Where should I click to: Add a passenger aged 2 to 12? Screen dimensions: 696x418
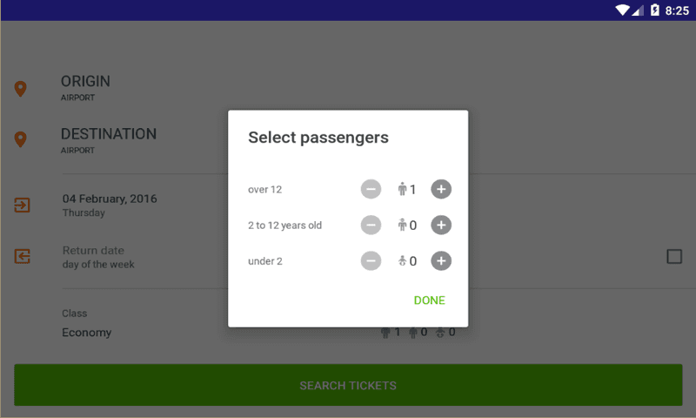441,226
